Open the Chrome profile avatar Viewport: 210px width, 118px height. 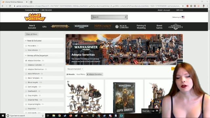click(203, 6)
